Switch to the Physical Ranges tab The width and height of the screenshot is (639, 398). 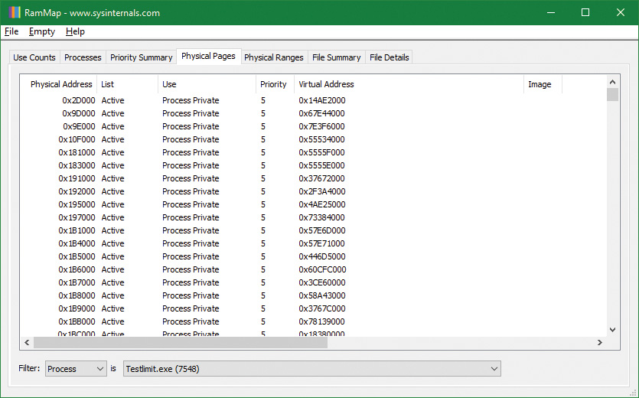click(x=274, y=57)
